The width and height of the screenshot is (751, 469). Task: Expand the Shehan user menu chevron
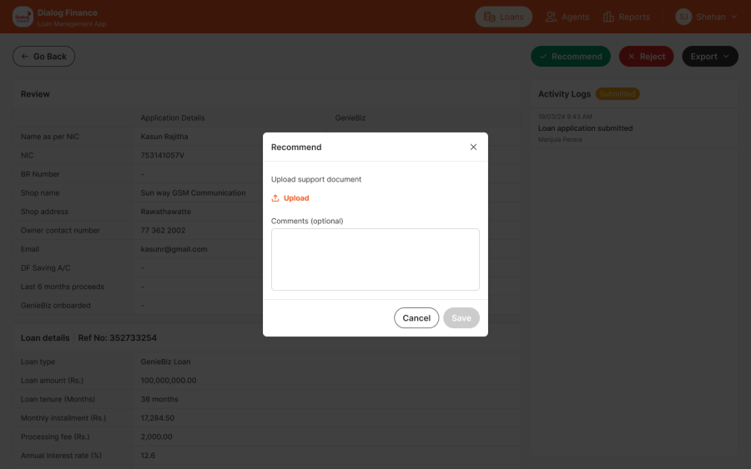[734, 17]
